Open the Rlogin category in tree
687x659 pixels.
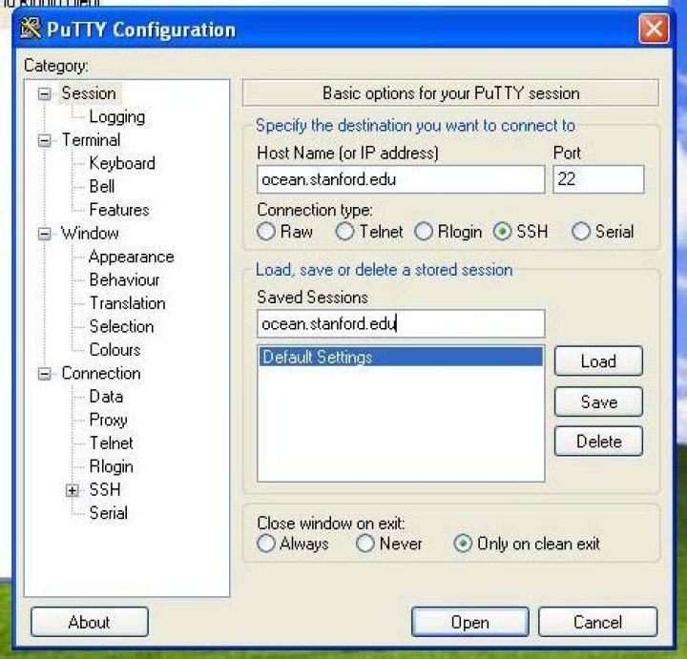click(x=112, y=466)
